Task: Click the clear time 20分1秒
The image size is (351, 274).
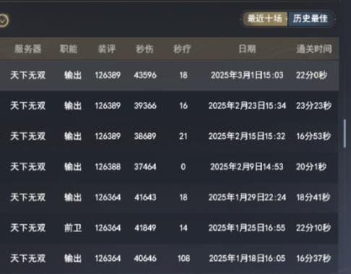Action: (x=311, y=167)
